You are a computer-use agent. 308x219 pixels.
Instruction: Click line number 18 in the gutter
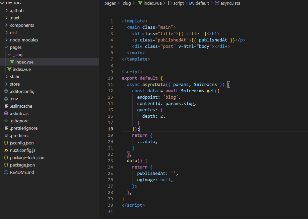click(111, 129)
